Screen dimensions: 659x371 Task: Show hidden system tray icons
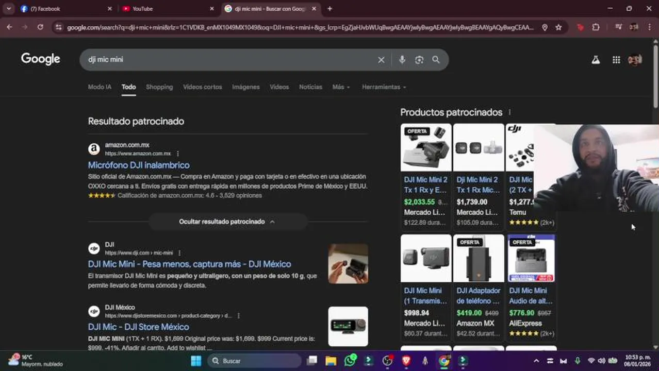536,361
